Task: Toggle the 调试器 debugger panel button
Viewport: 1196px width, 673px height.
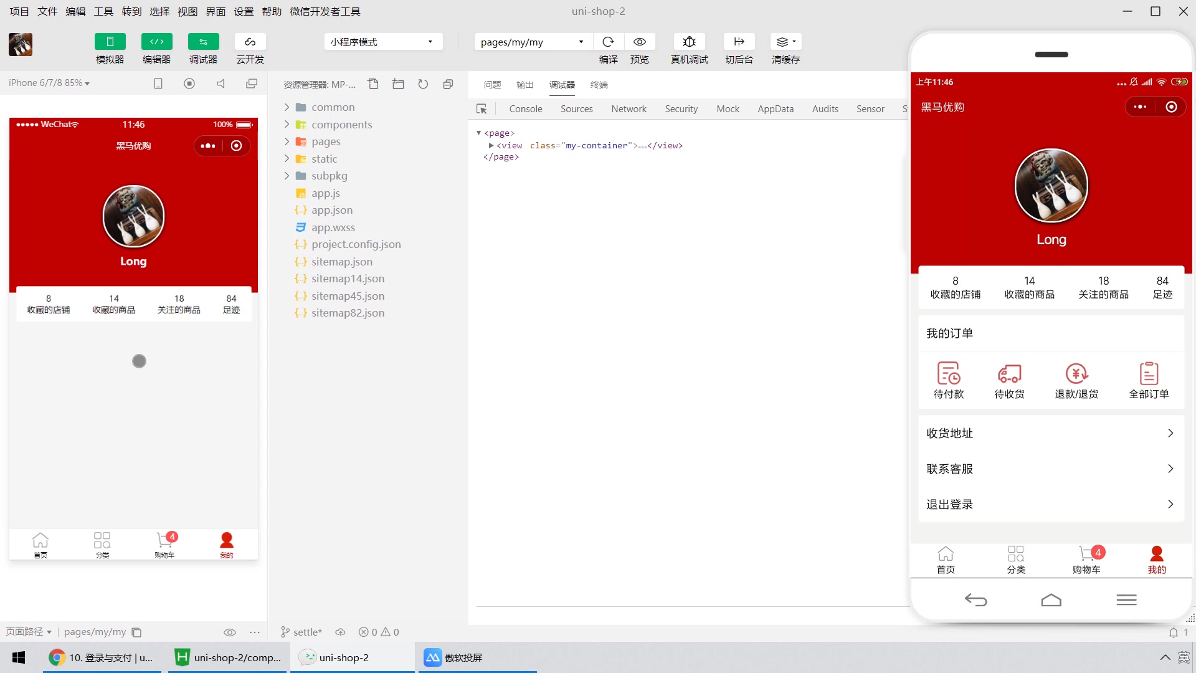Action: click(x=203, y=41)
